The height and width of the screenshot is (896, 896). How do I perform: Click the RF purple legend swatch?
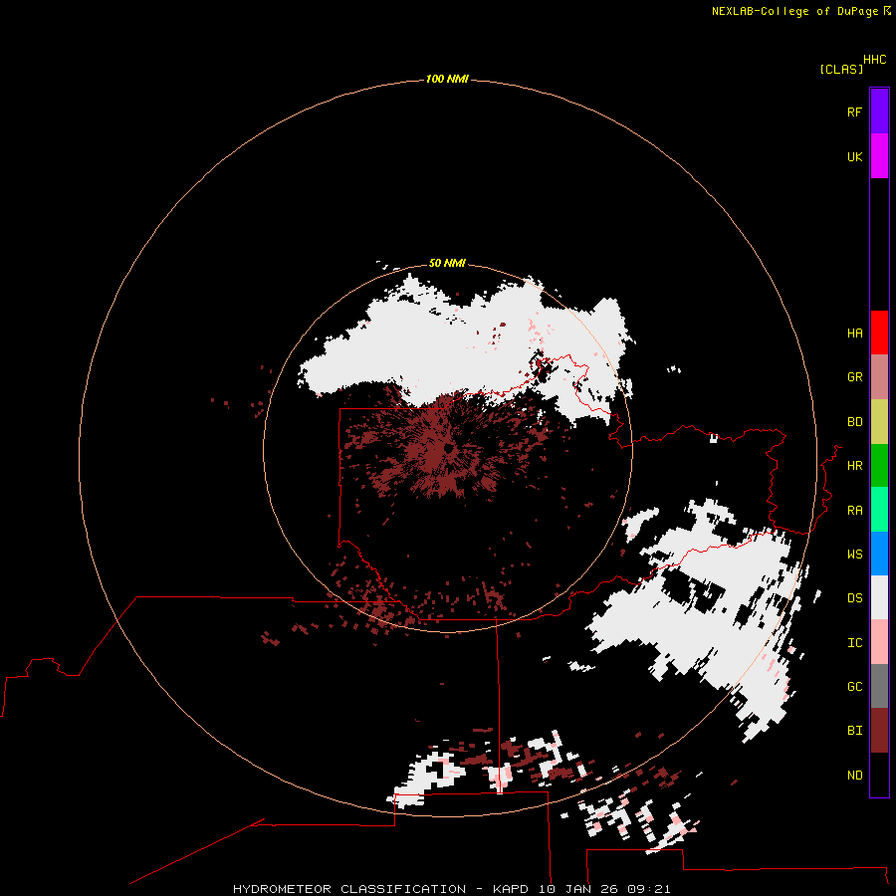[x=879, y=112]
